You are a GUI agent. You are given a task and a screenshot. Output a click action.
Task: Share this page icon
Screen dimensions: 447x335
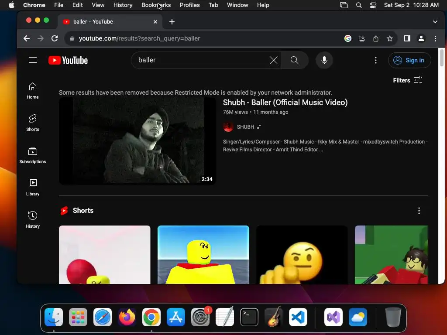pyautogui.click(x=376, y=38)
